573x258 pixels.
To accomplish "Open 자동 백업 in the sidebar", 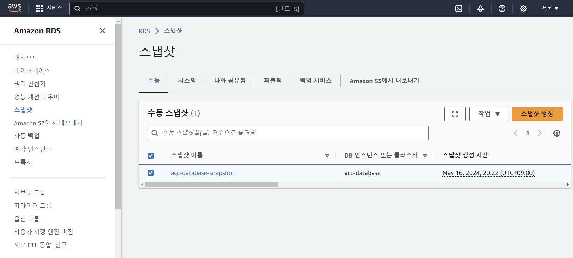I will [x=27, y=136].
